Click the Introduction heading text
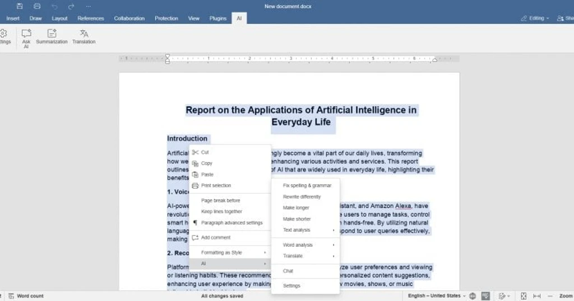Image resolution: width=574 pixels, height=301 pixels. pos(187,138)
